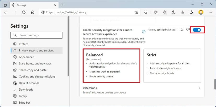Open the Extensions puzzle icon
The height and width of the screenshot is (107, 216).
[146, 12]
